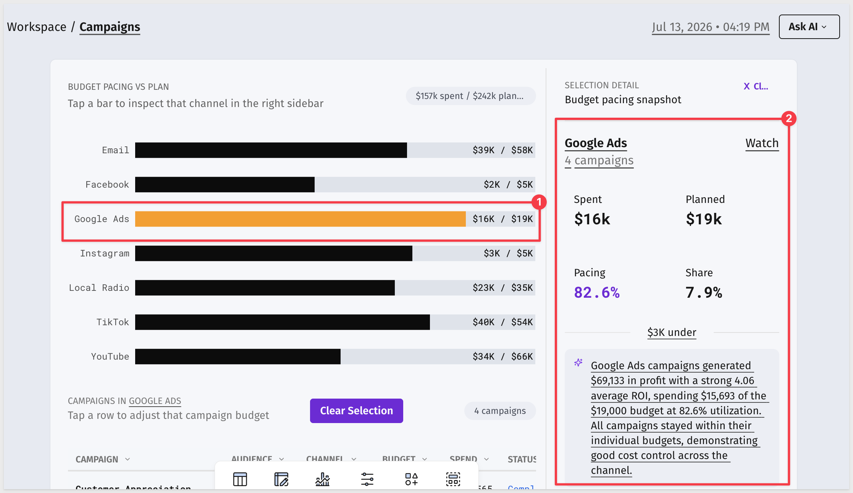Expand the chevron beside the AUDIENCE header
This screenshot has height=493, width=853.
click(282, 459)
